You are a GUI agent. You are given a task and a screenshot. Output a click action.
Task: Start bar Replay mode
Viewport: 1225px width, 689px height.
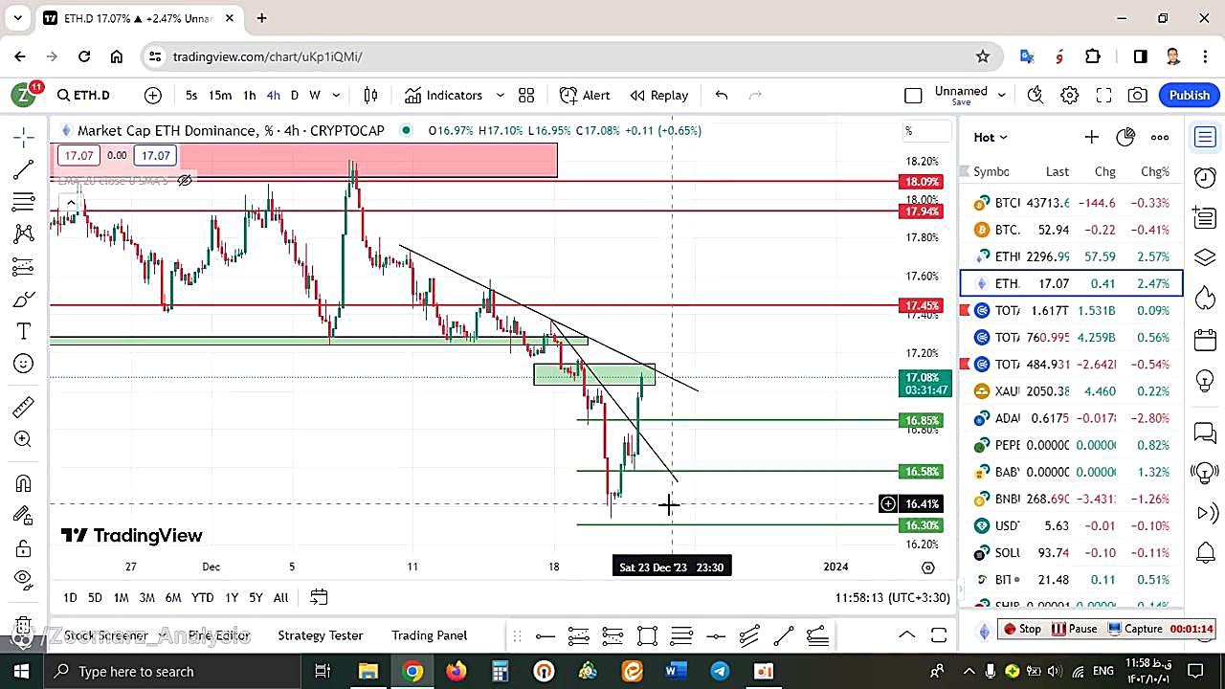[658, 95]
